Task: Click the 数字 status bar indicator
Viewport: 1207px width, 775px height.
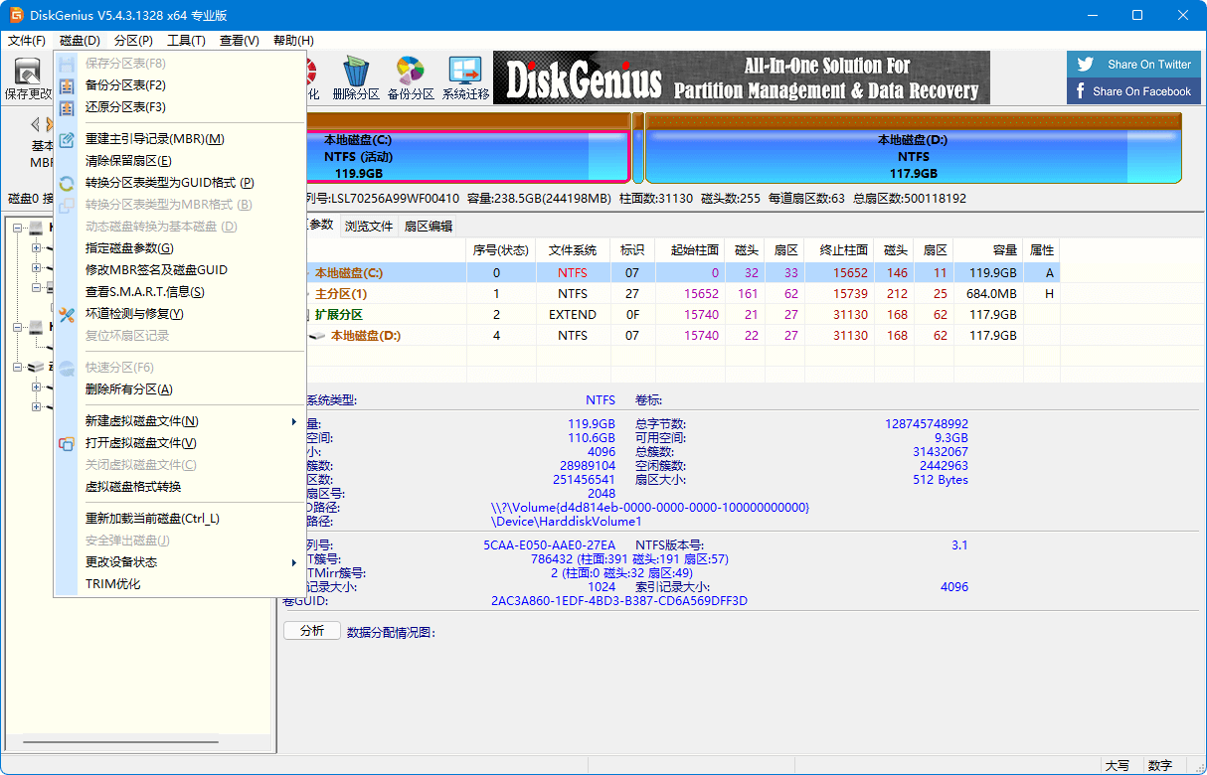Action: coord(1159,765)
